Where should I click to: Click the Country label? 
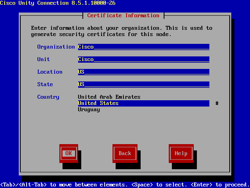pyautogui.click(x=48, y=97)
